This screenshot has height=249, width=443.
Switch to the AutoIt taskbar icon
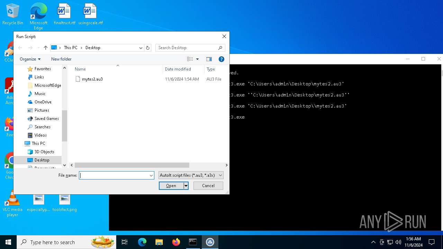[210, 242]
